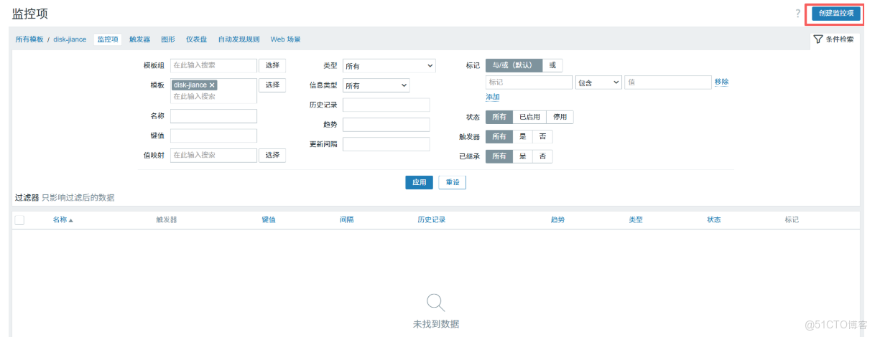
Task: Choose 否 in the 已继承 row
Action: pos(542,156)
